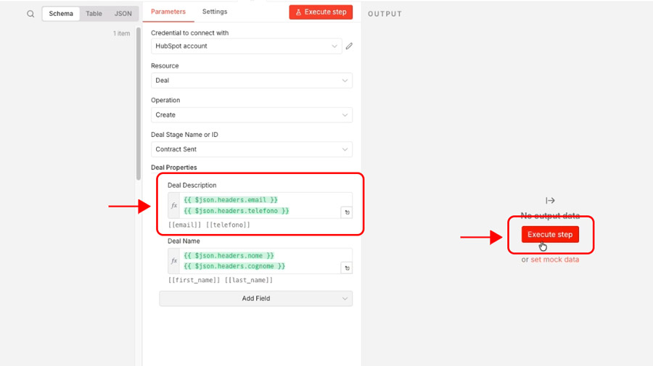Open expression editor for Deal Name

coord(347,268)
